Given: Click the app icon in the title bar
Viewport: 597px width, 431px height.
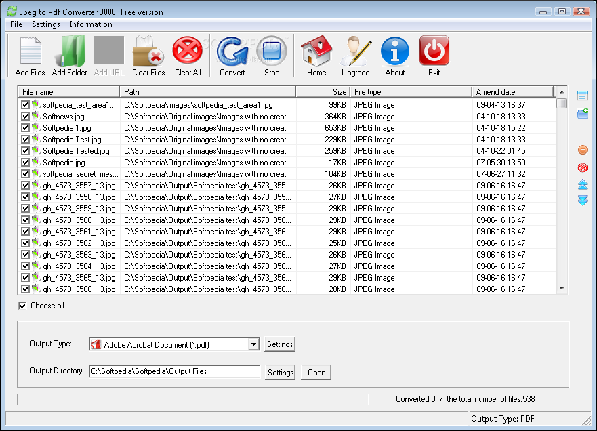Looking at the screenshot, I should click(x=12, y=12).
